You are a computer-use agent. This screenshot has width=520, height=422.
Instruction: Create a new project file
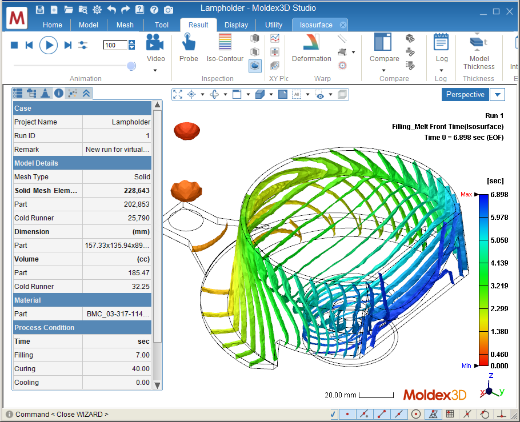tap(54, 10)
